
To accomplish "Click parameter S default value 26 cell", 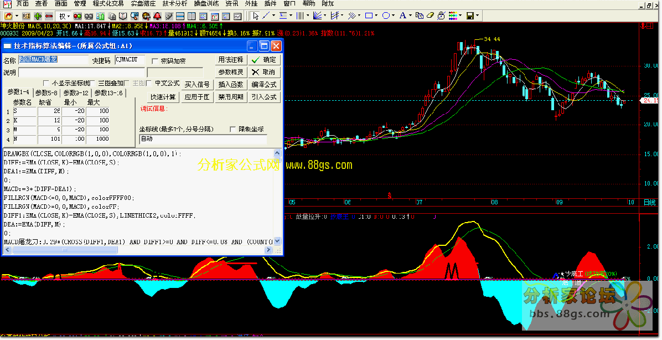I will point(49,111).
